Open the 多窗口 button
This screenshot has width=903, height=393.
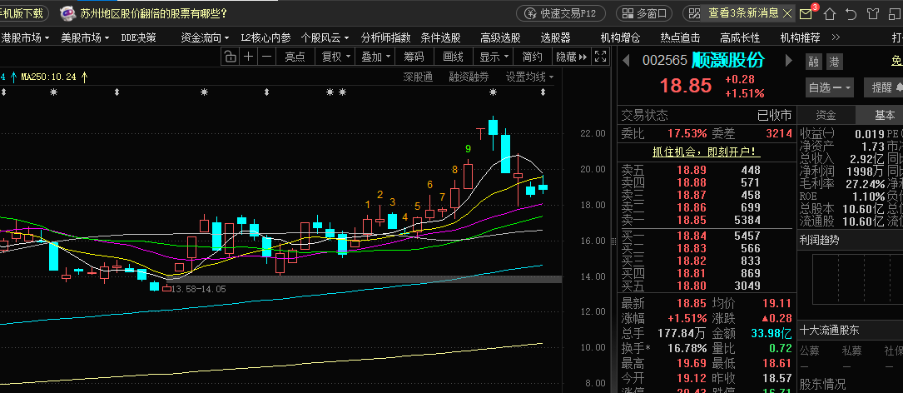pos(644,13)
